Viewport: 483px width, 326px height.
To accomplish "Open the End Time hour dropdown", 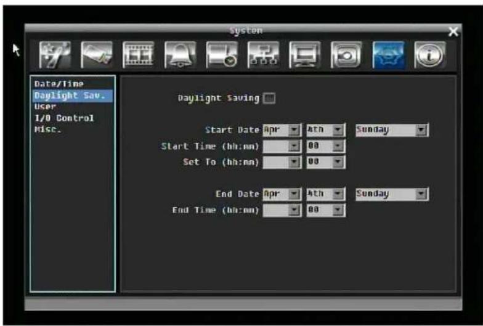I will (282, 210).
